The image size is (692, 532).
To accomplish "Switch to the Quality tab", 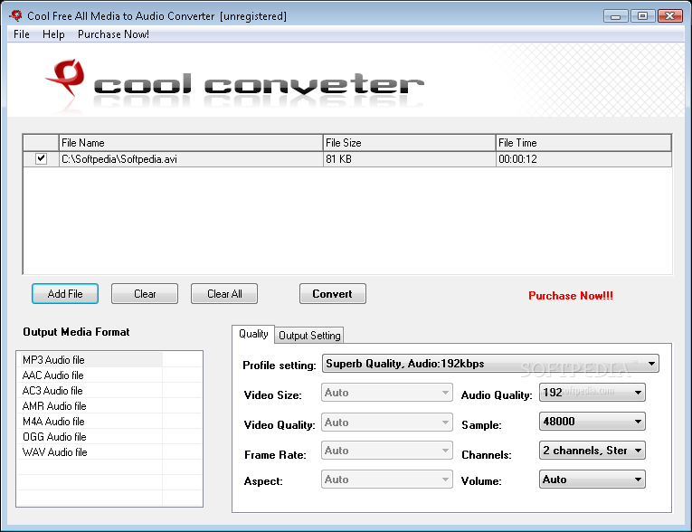I will 253,334.
